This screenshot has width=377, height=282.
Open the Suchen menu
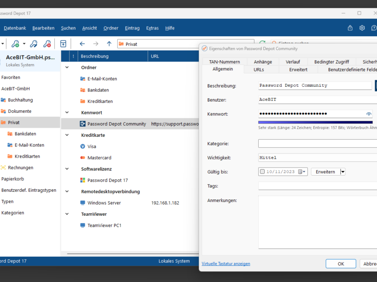pyautogui.click(x=68, y=28)
